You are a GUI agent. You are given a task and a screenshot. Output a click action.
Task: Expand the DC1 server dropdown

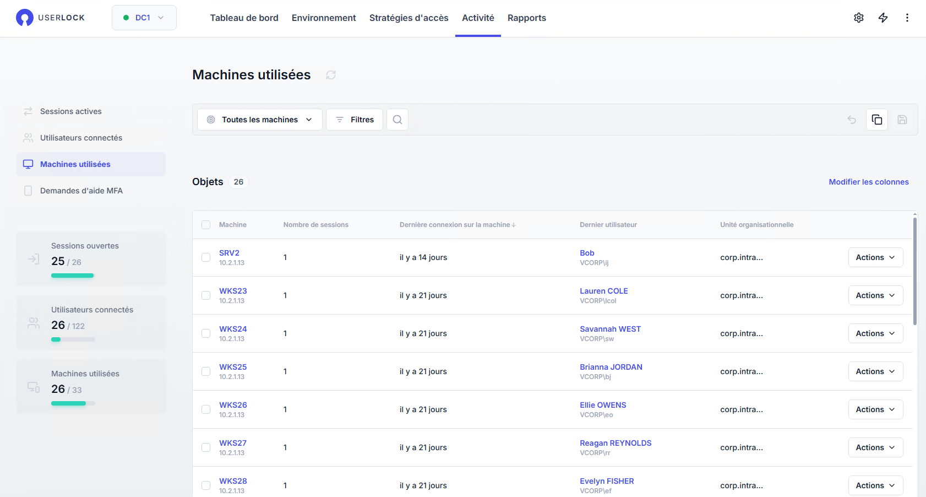tap(144, 18)
